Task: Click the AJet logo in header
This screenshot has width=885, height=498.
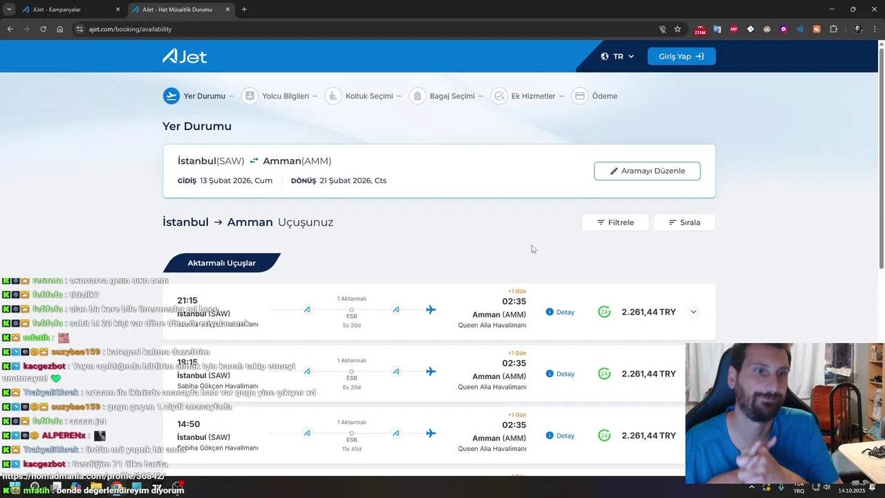Action: (x=185, y=56)
